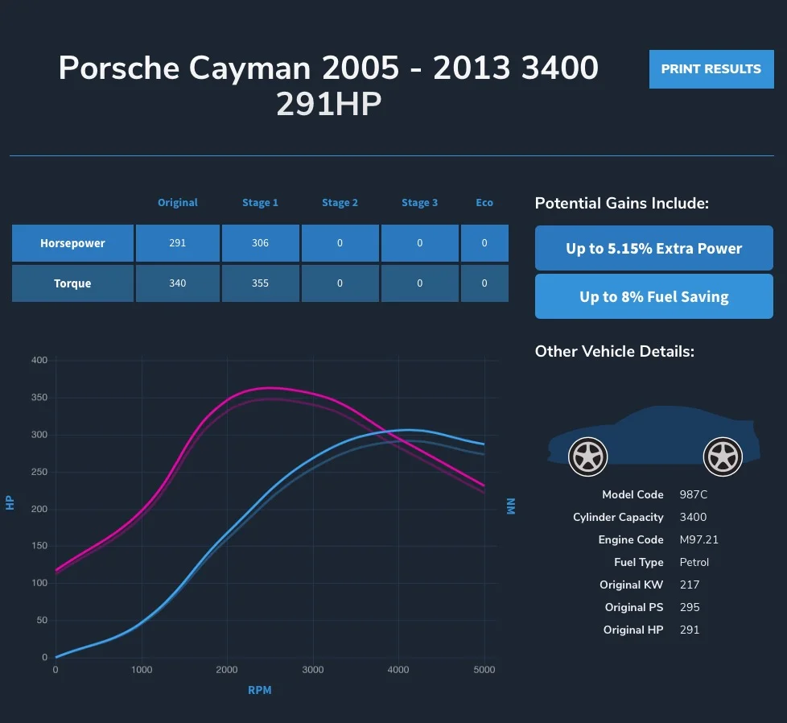Viewport: 787px width, 723px height.
Task: Click the Engine Code value M97.21
Action: click(x=699, y=539)
